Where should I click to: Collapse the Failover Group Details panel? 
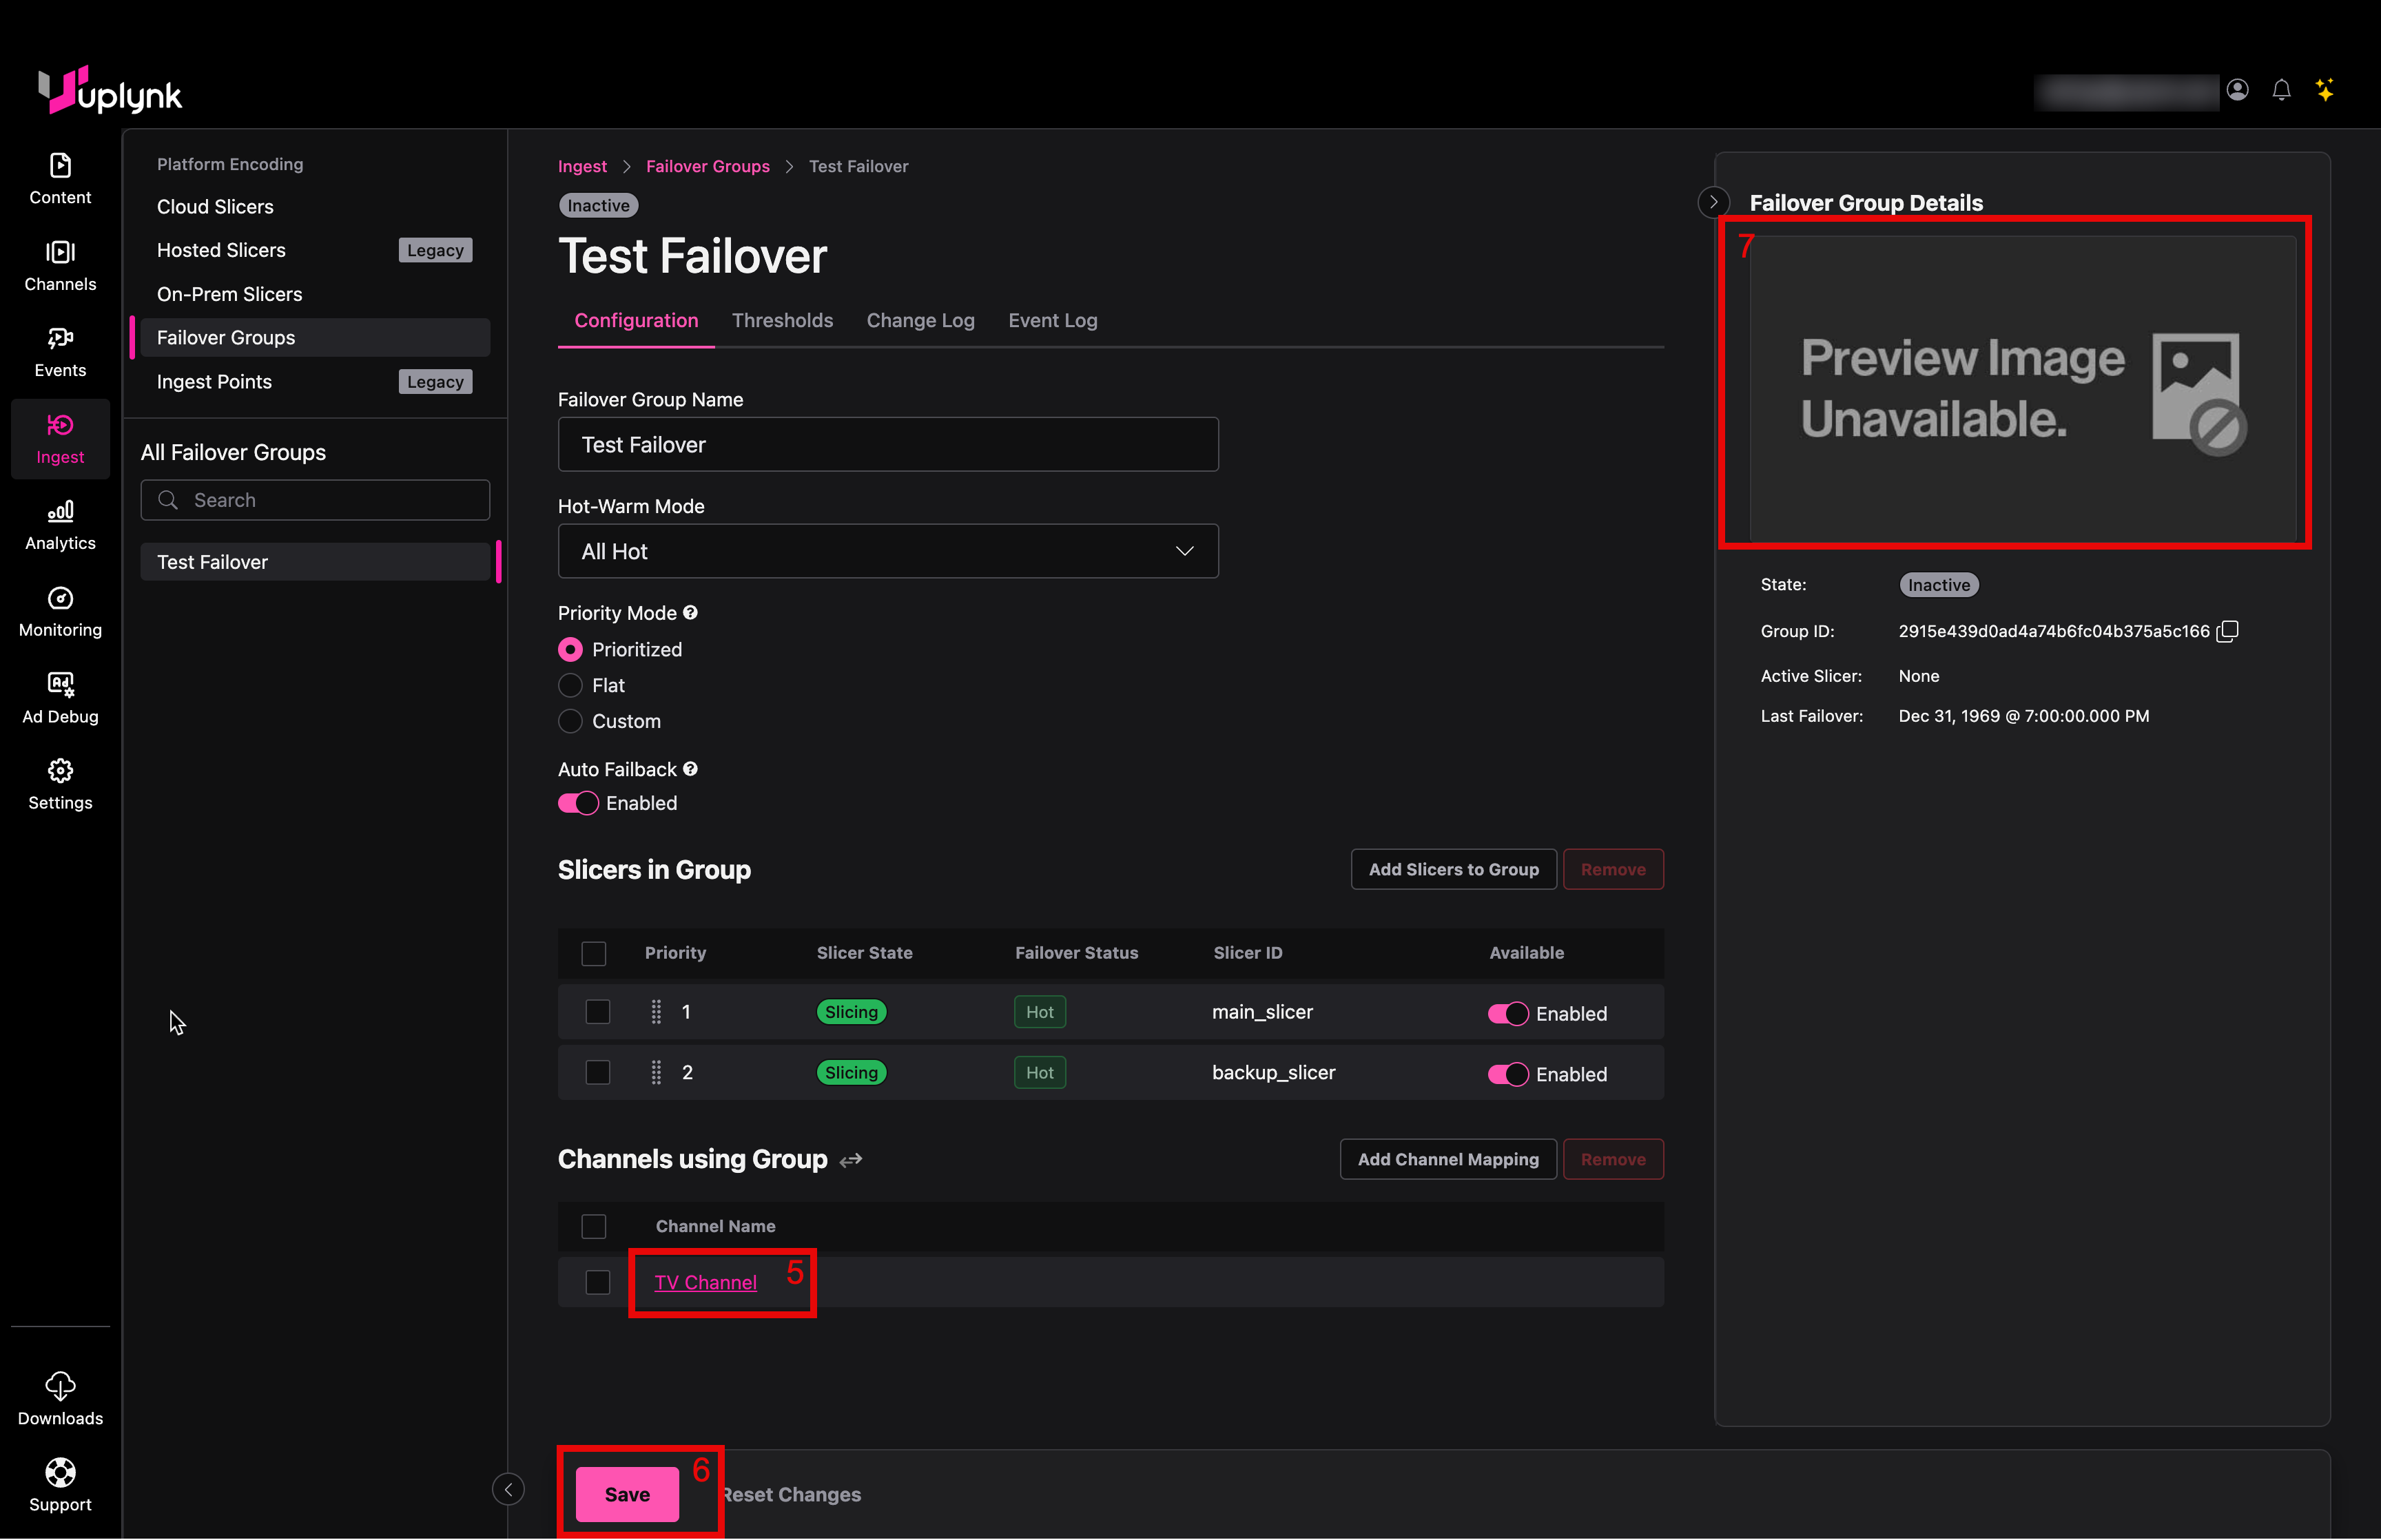pos(1713,202)
